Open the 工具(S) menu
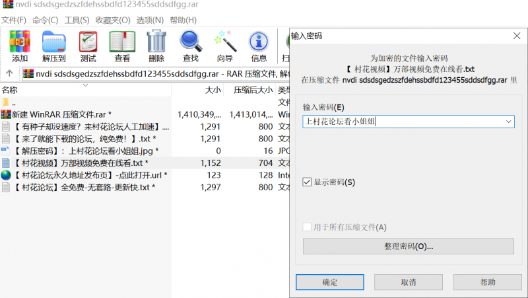This screenshot has width=528, height=298. 77,20
